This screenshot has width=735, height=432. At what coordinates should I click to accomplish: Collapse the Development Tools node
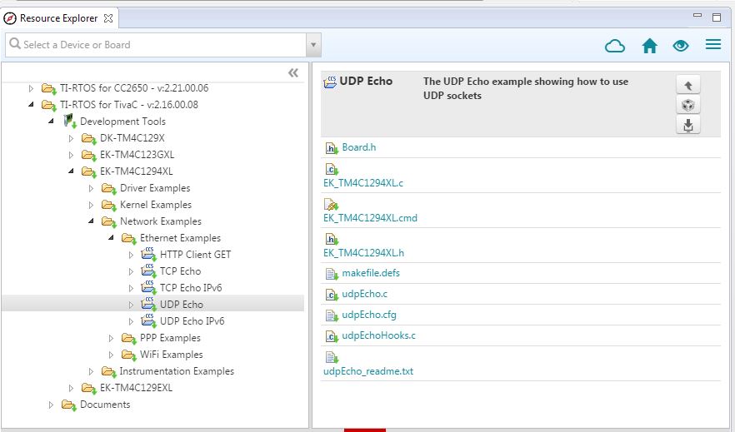coord(51,122)
